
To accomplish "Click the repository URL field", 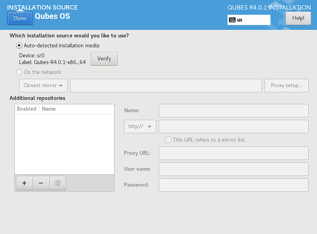I will tap(234, 127).
